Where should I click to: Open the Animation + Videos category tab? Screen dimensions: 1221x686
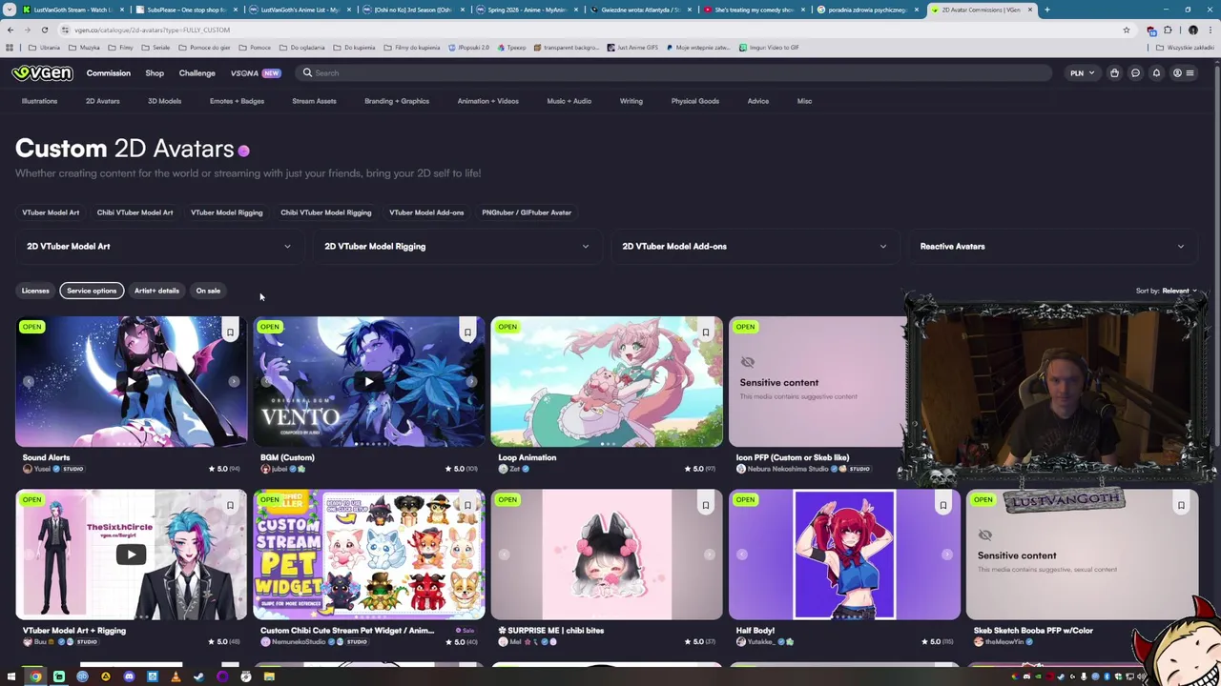pos(487,101)
